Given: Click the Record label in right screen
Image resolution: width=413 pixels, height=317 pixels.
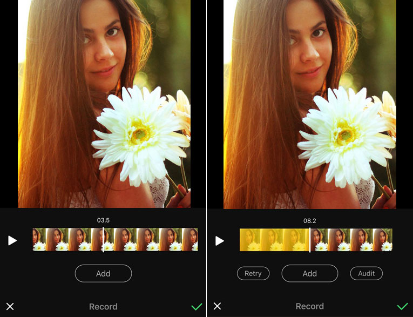Looking at the screenshot, I should coord(310,306).
